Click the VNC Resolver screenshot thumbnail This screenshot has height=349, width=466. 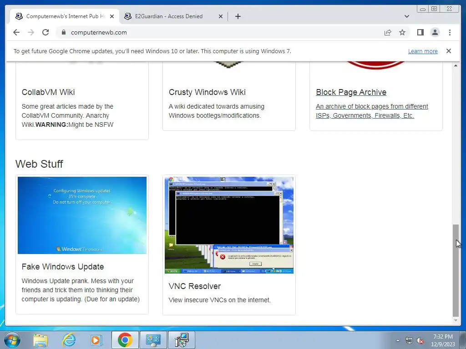229,225
